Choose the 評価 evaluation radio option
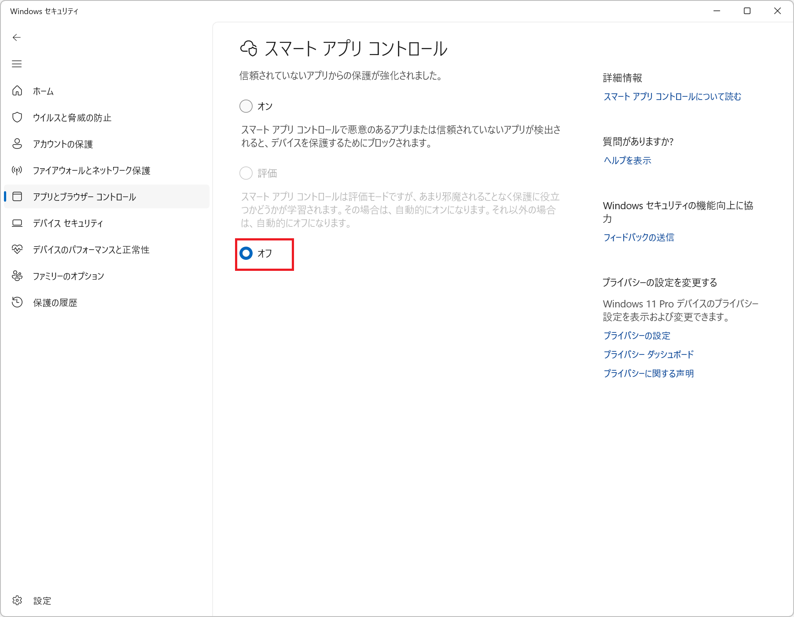Viewport: 794px width, 617px height. tap(246, 173)
